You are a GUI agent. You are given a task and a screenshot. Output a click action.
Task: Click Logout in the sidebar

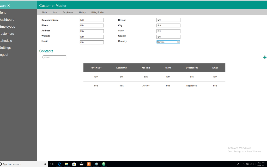(x=4, y=55)
